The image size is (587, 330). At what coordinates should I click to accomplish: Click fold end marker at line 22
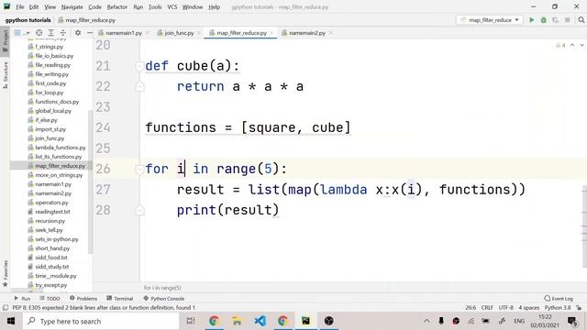coord(139,87)
